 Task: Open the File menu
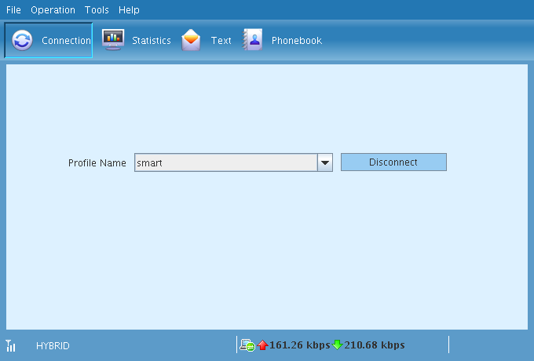coord(13,10)
